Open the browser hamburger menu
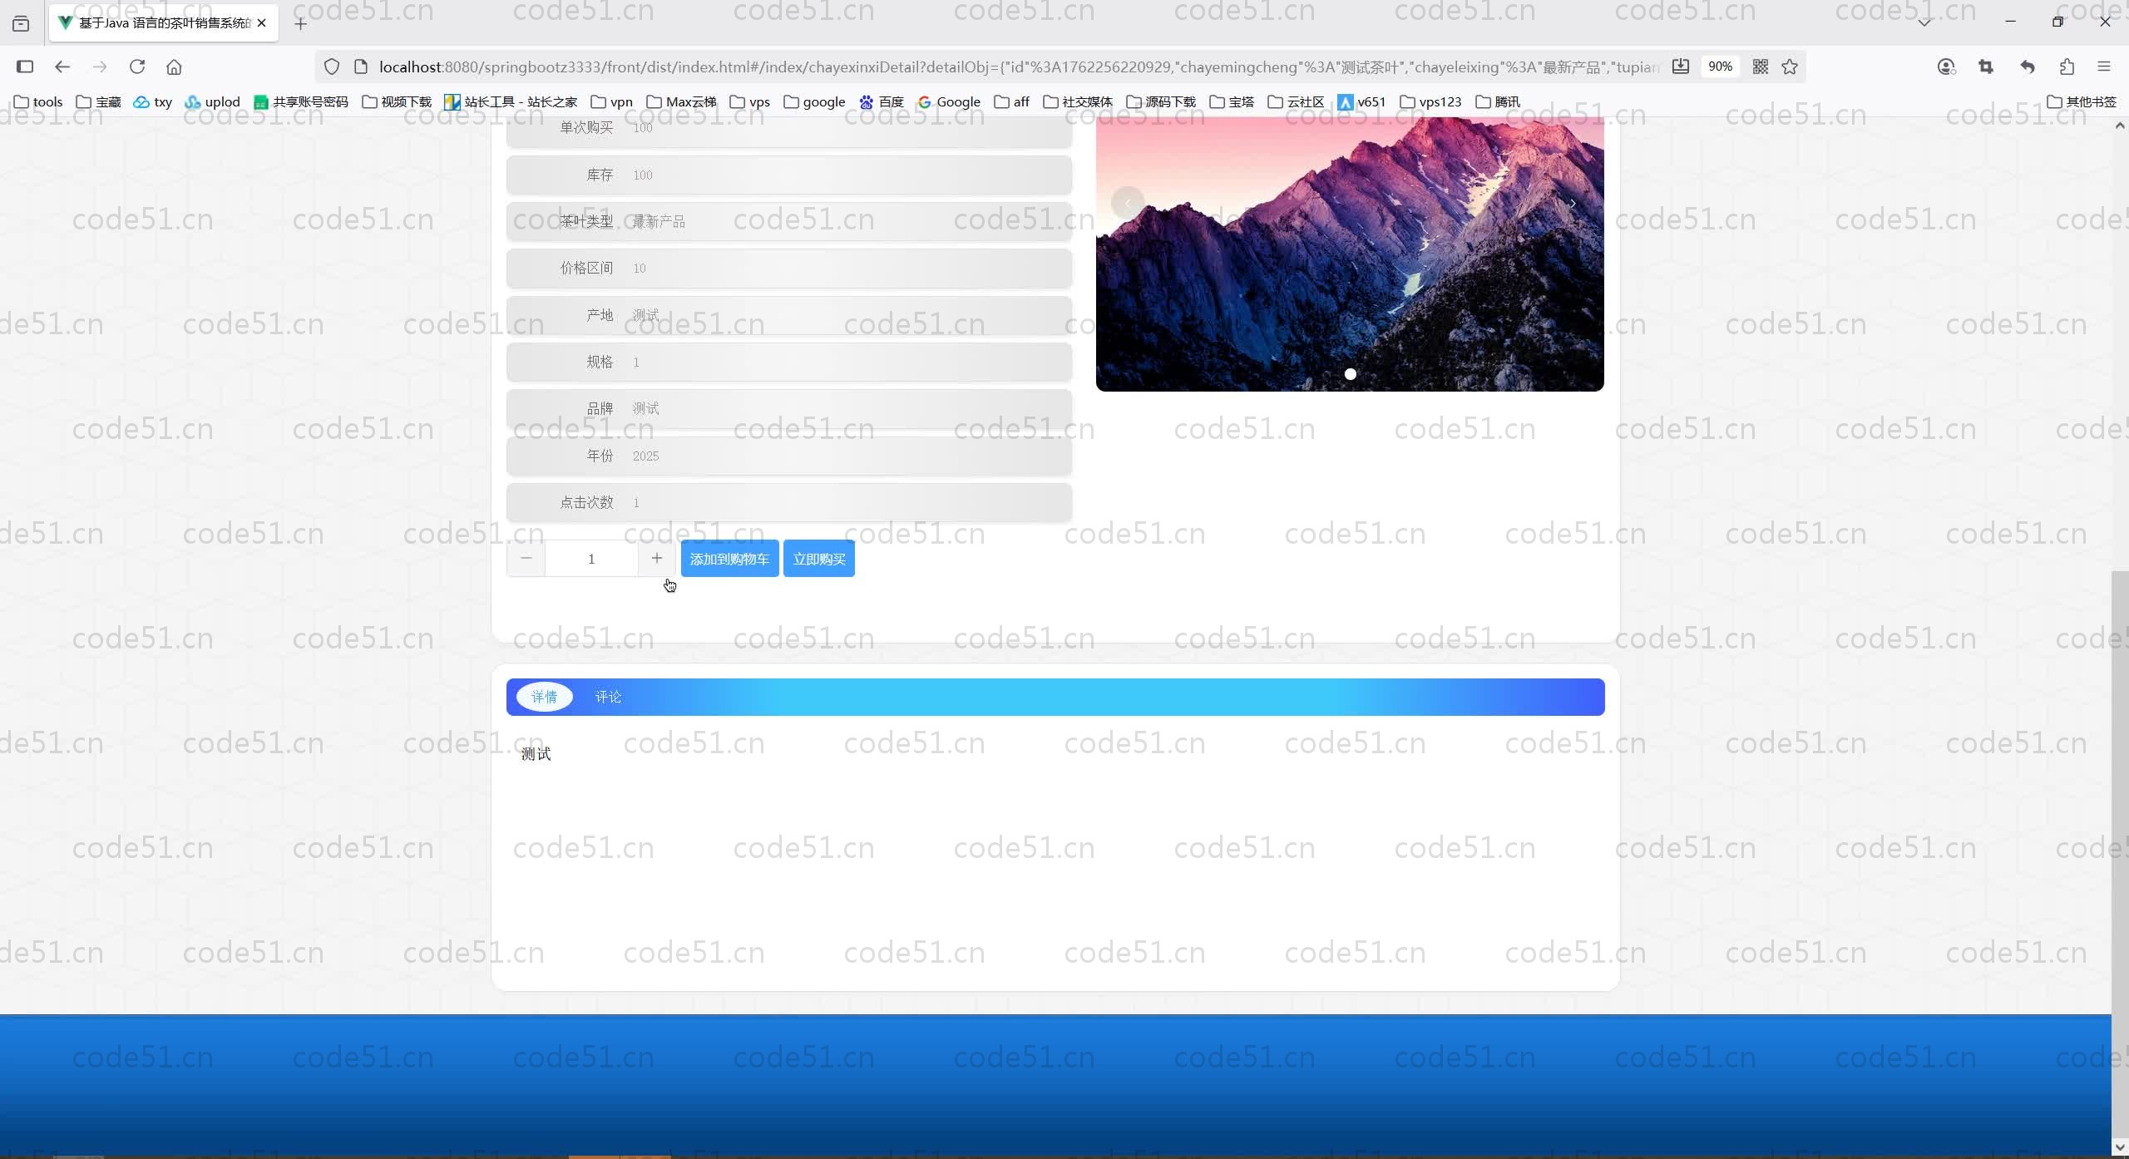The image size is (2129, 1159). pyautogui.click(x=2104, y=67)
